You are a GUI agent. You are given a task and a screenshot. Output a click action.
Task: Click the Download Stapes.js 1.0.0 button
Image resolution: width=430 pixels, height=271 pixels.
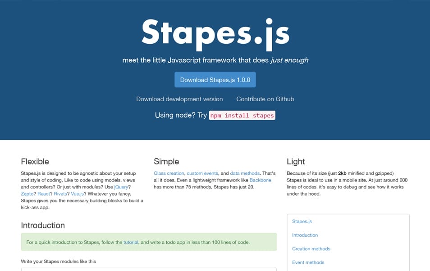click(215, 79)
